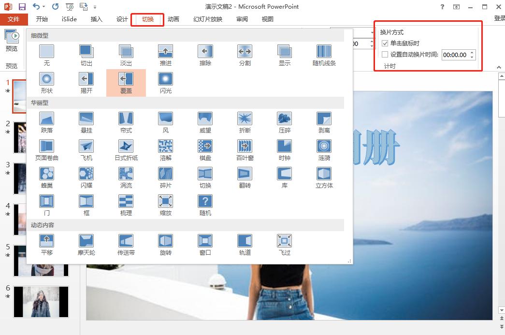Redo the last action

[56, 6]
